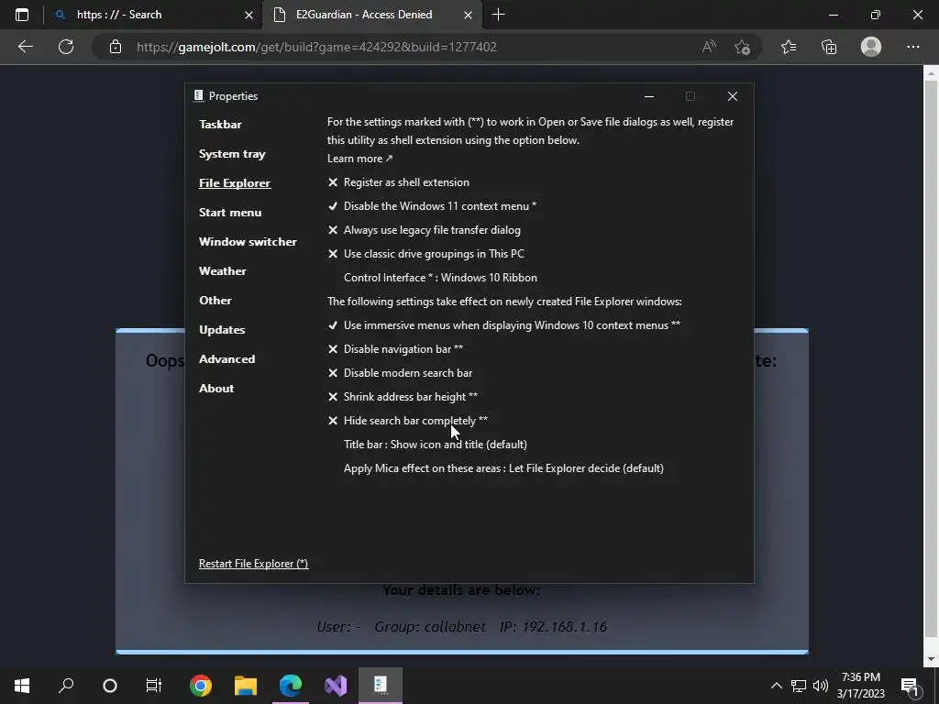Close the E2Guardian Access Denied tab
The height and width of the screenshot is (704, 939).
point(469,15)
